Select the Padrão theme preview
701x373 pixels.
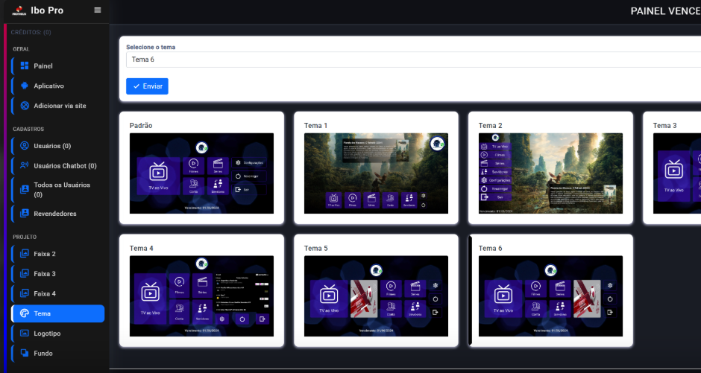click(201, 173)
